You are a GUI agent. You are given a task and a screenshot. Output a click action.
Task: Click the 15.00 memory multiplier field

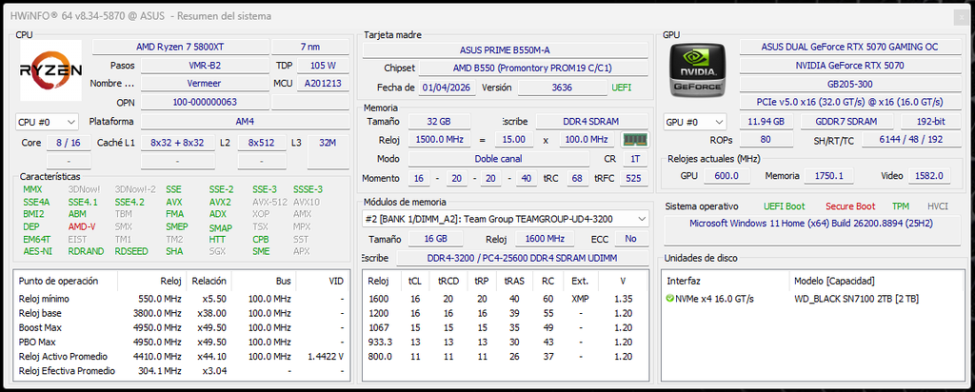pyautogui.click(x=513, y=140)
